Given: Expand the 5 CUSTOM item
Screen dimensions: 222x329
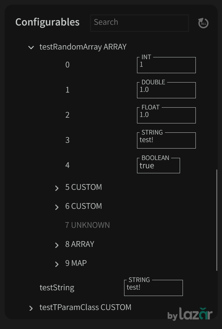Looking at the screenshot, I should click(57, 188).
